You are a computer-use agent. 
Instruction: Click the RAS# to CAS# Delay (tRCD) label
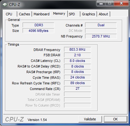[x=39, y=66]
